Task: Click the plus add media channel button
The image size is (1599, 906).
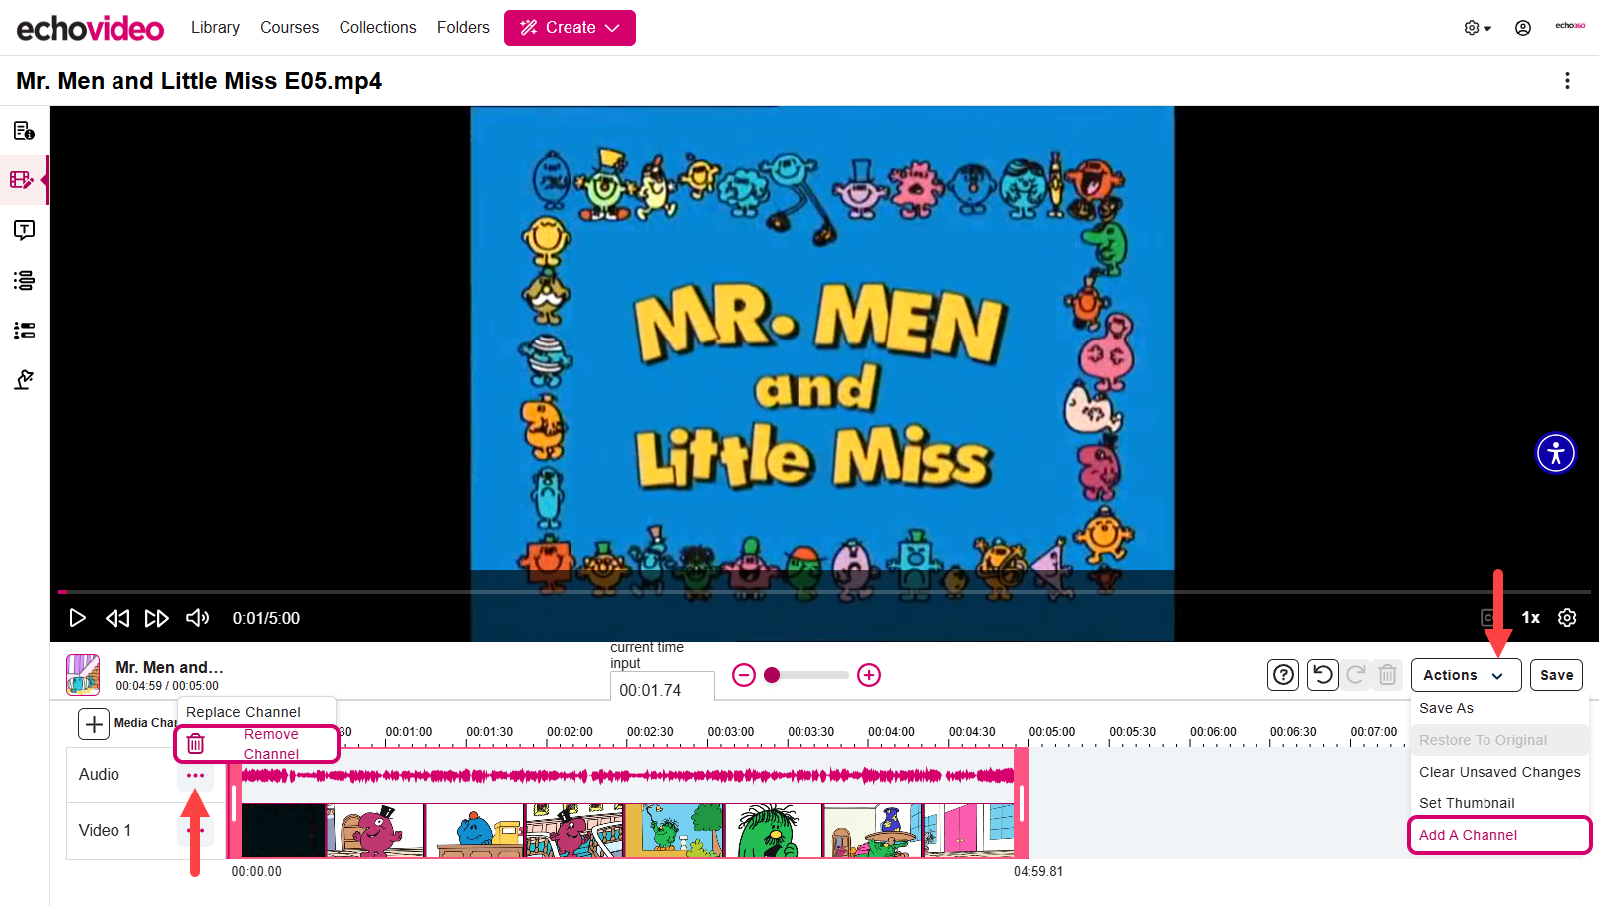Action: [94, 724]
